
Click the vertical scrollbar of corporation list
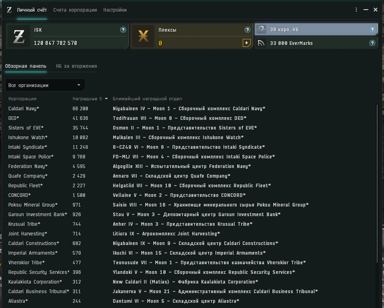tap(377, 184)
